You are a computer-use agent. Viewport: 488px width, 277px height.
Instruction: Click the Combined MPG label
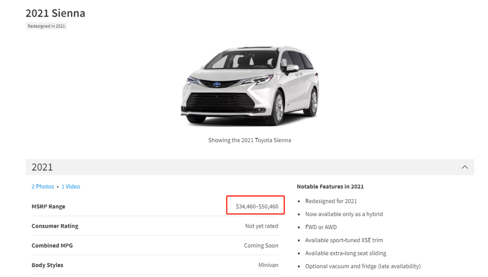click(x=52, y=245)
